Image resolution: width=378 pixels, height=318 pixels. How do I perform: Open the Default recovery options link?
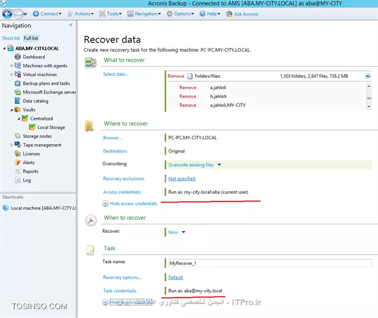pyautogui.click(x=176, y=277)
